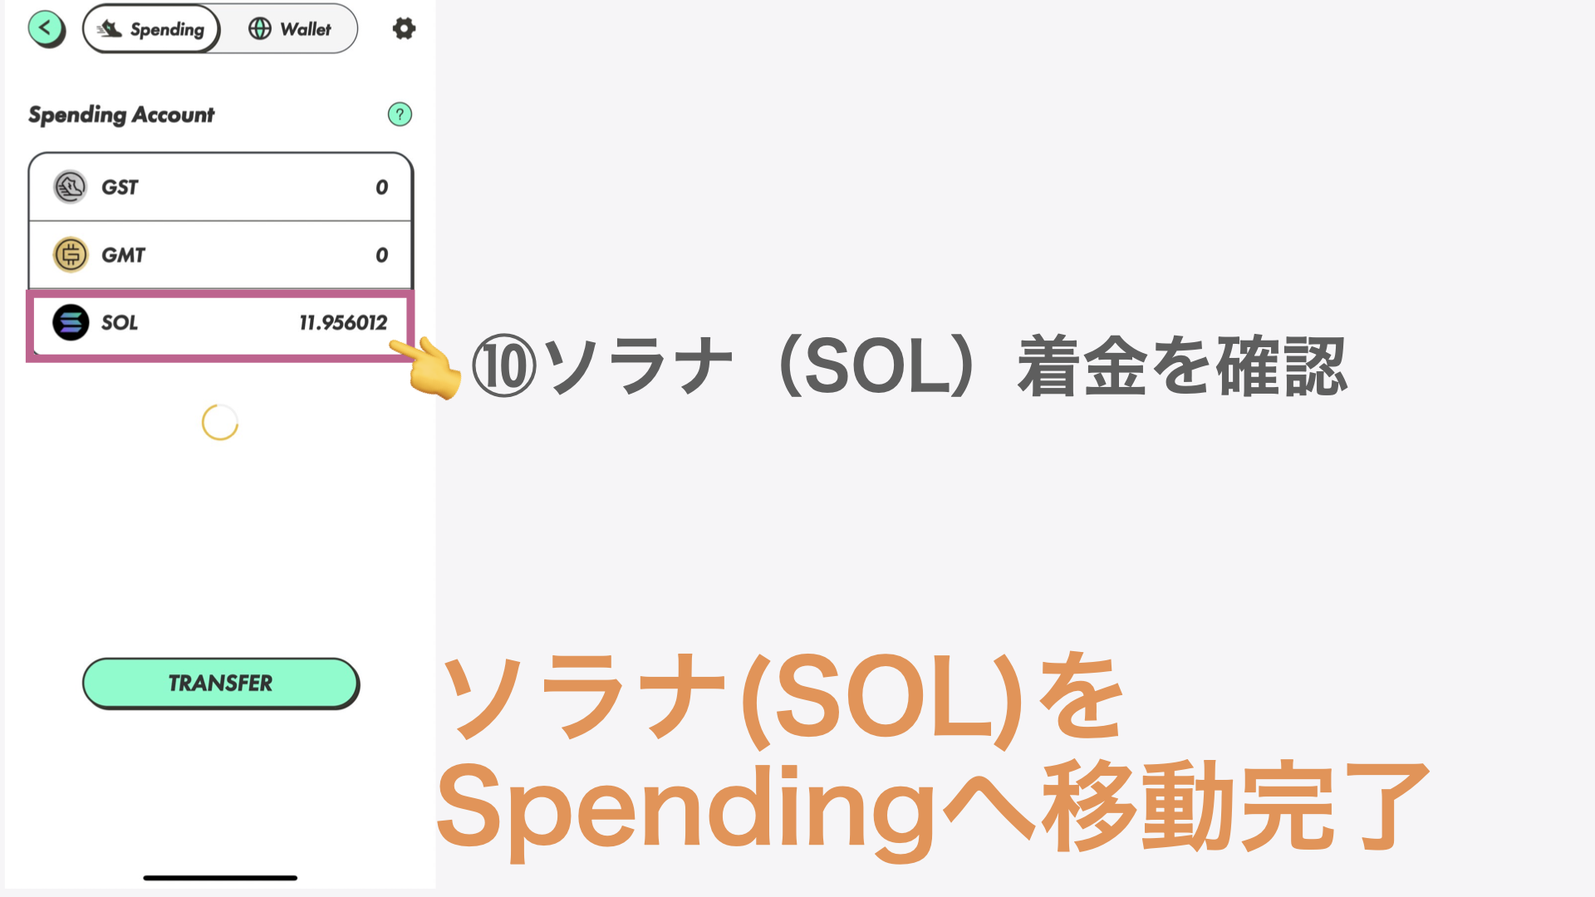1595x897 pixels.
Task: Click the GST balance value 0
Action: (381, 187)
